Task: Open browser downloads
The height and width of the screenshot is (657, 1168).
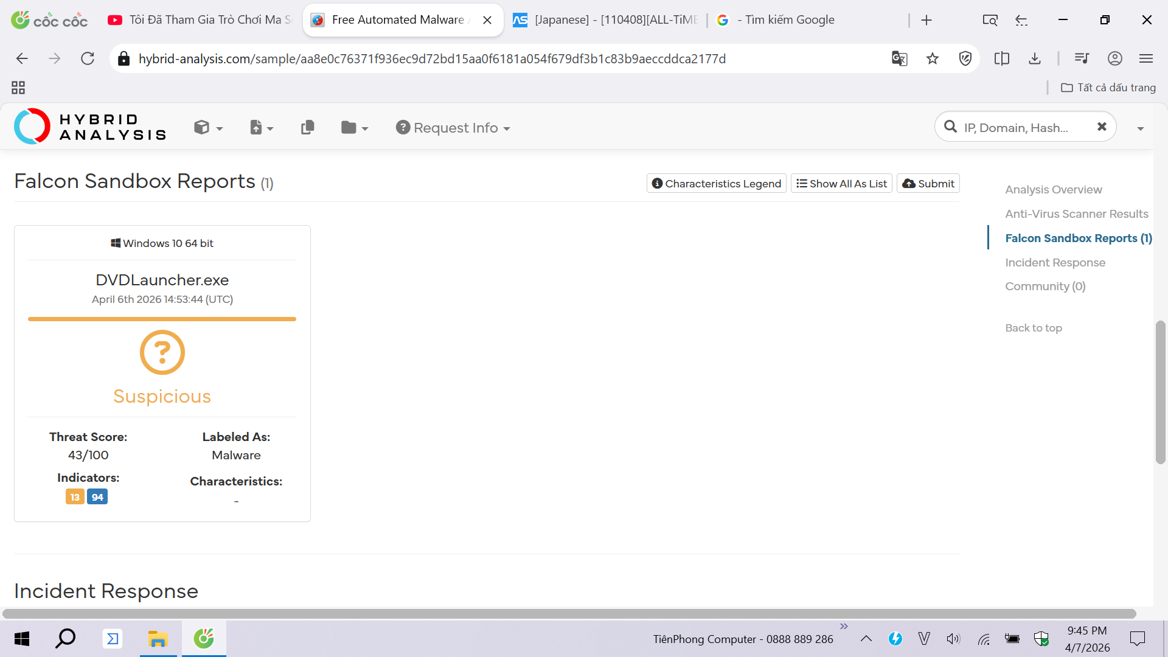Action: point(1035,58)
